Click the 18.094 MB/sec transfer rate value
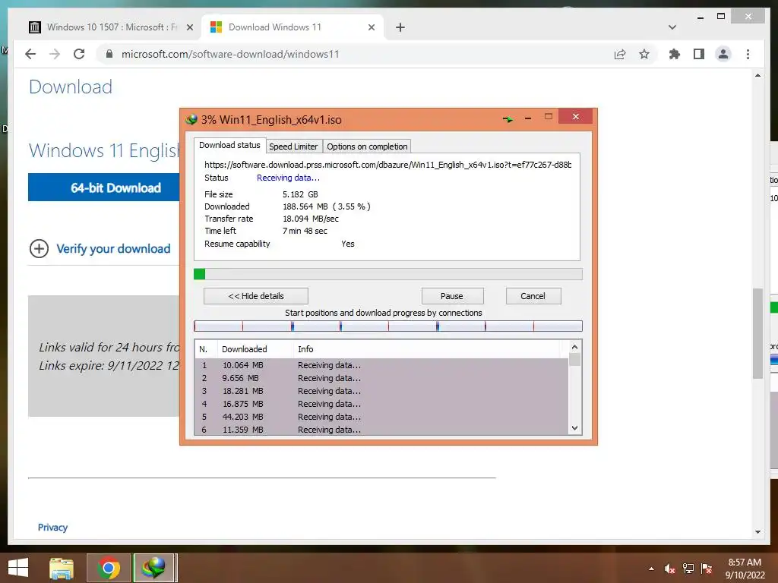Screen dimensions: 778x583 311,219
